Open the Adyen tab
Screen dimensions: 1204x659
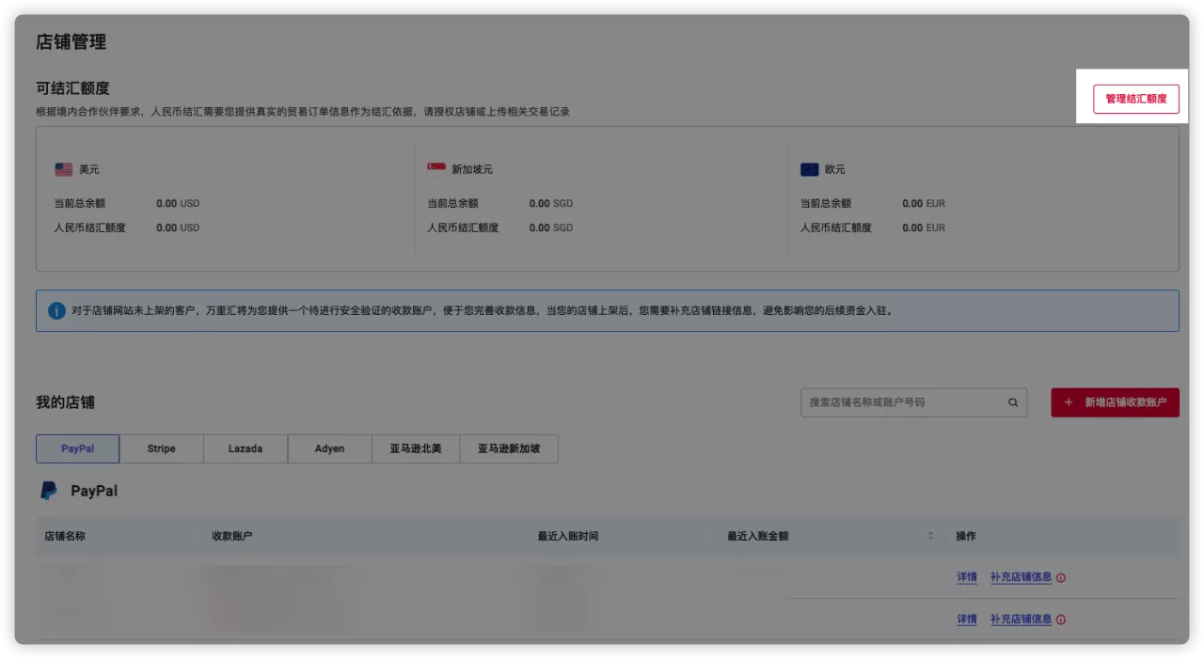tap(329, 448)
